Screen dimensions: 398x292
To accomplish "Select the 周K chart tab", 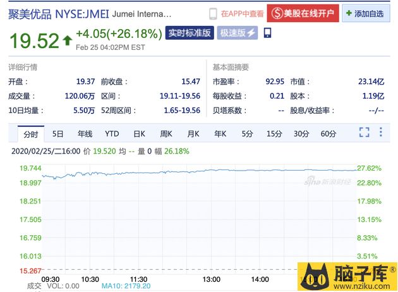I will (166, 134).
